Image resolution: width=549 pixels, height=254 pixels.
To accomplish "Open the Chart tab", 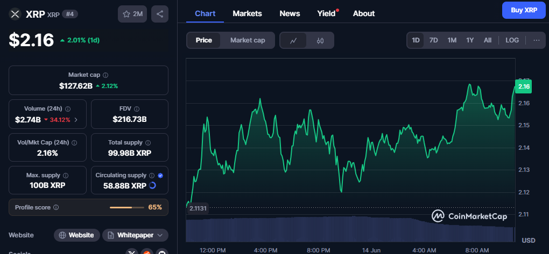I will click(205, 13).
